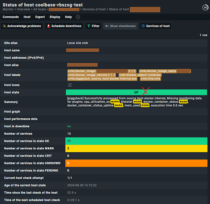The image size is (210, 204).
Task: Click the Services of host arrow icon
Action: pyautogui.click(x=143, y=26)
